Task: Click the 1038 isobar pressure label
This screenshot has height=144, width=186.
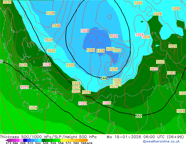Action: 51,13
